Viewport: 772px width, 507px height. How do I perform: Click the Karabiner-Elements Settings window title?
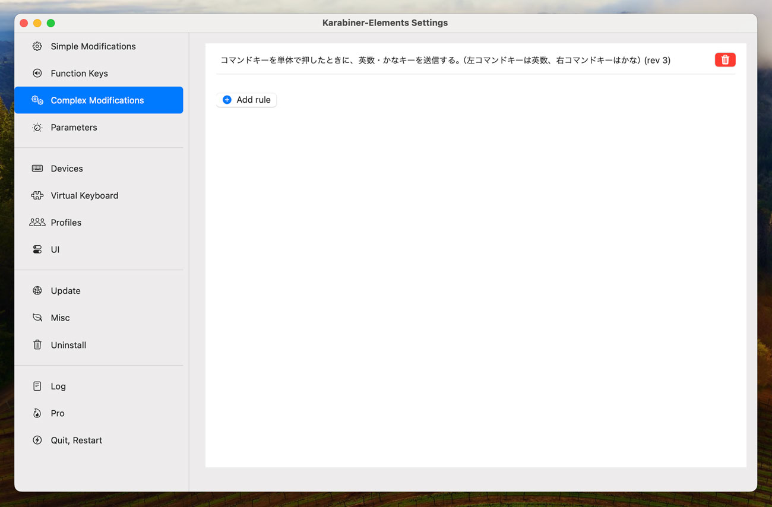(x=385, y=23)
